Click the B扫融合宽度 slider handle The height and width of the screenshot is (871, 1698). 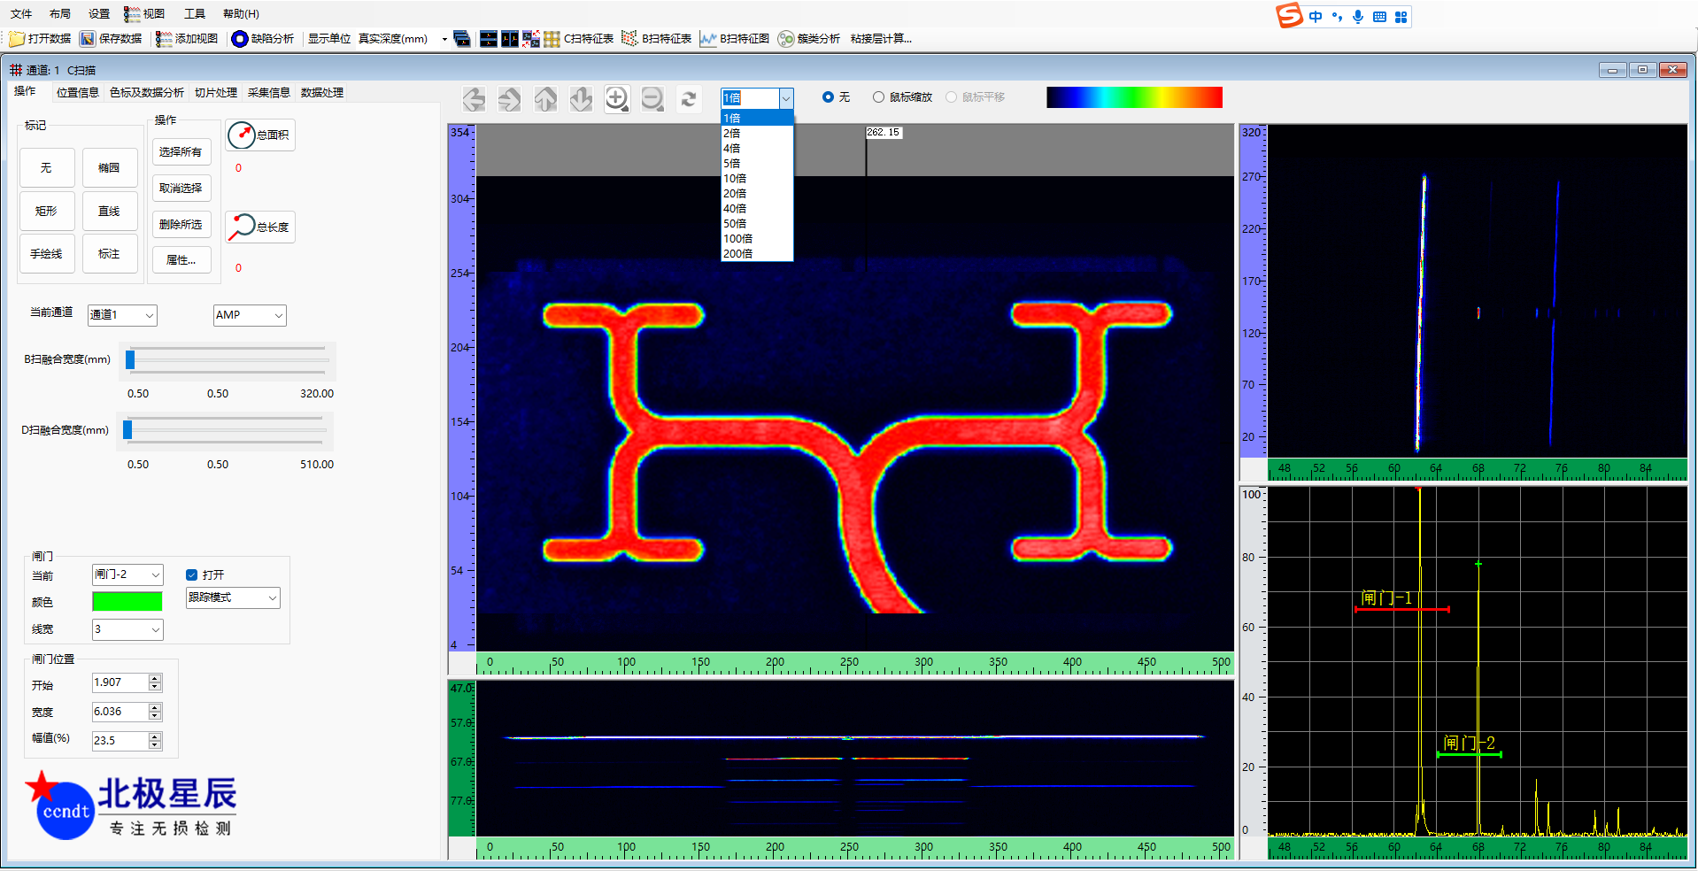click(130, 359)
